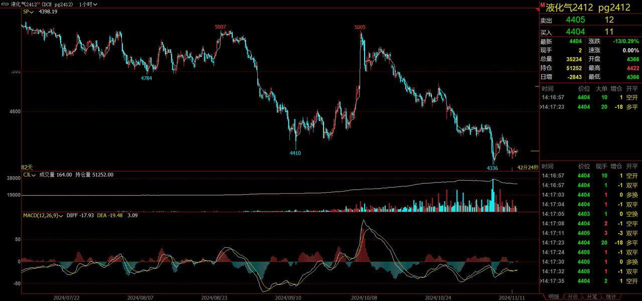This screenshot has height=301, width=642.
Task: Click the 2024/10/08 date on time axis
Action: 363,297
